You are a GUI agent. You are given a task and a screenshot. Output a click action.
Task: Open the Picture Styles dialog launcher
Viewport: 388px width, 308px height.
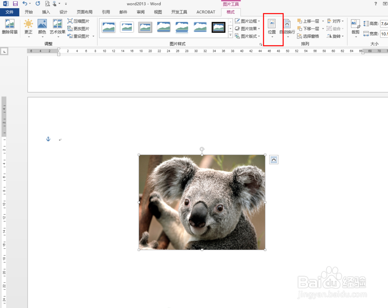[x=261, y=44]
